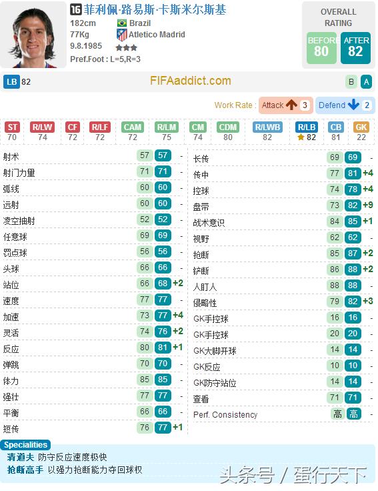Click the 战术意识 after value 85

(x=353, y=221)
